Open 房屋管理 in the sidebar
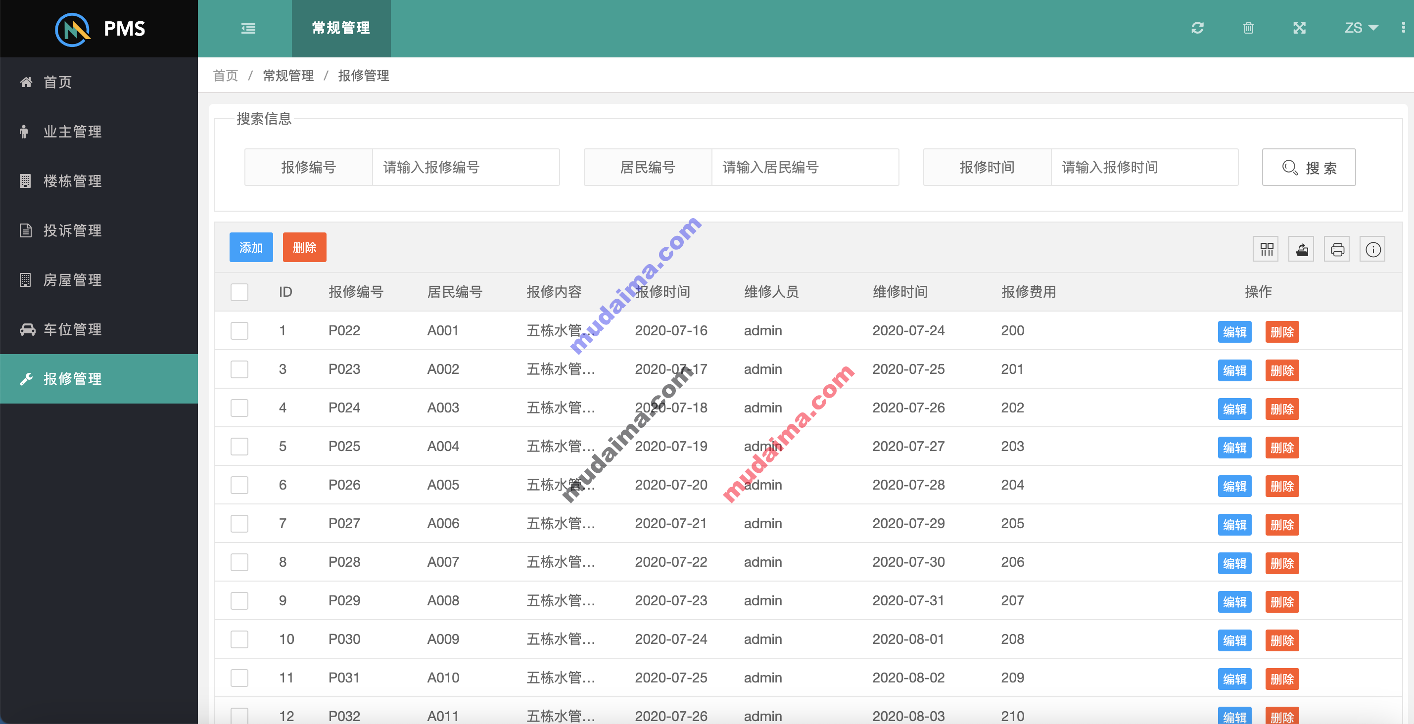This screenshot has width=1414, height=724. 99,280
